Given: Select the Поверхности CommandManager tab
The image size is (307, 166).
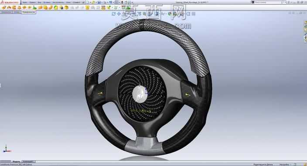Looking at the screenshot, I should click(x=29, y=12).
